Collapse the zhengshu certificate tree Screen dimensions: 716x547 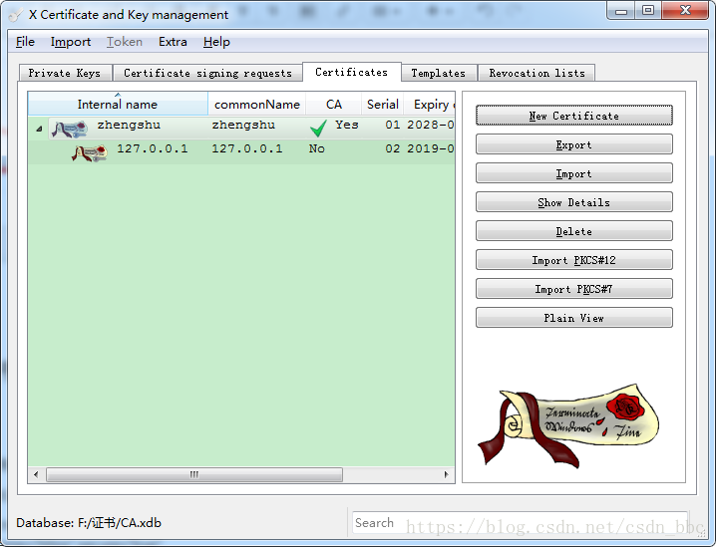[x=39, y=130]
